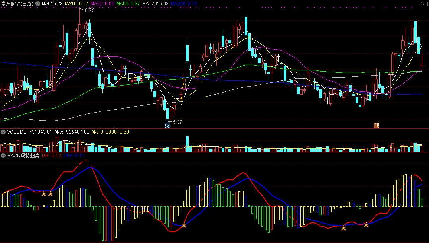This screenshot has height=243, width=429.
Task: Click the MACD玛特趋势 indicator name
Action: point(23,156)
